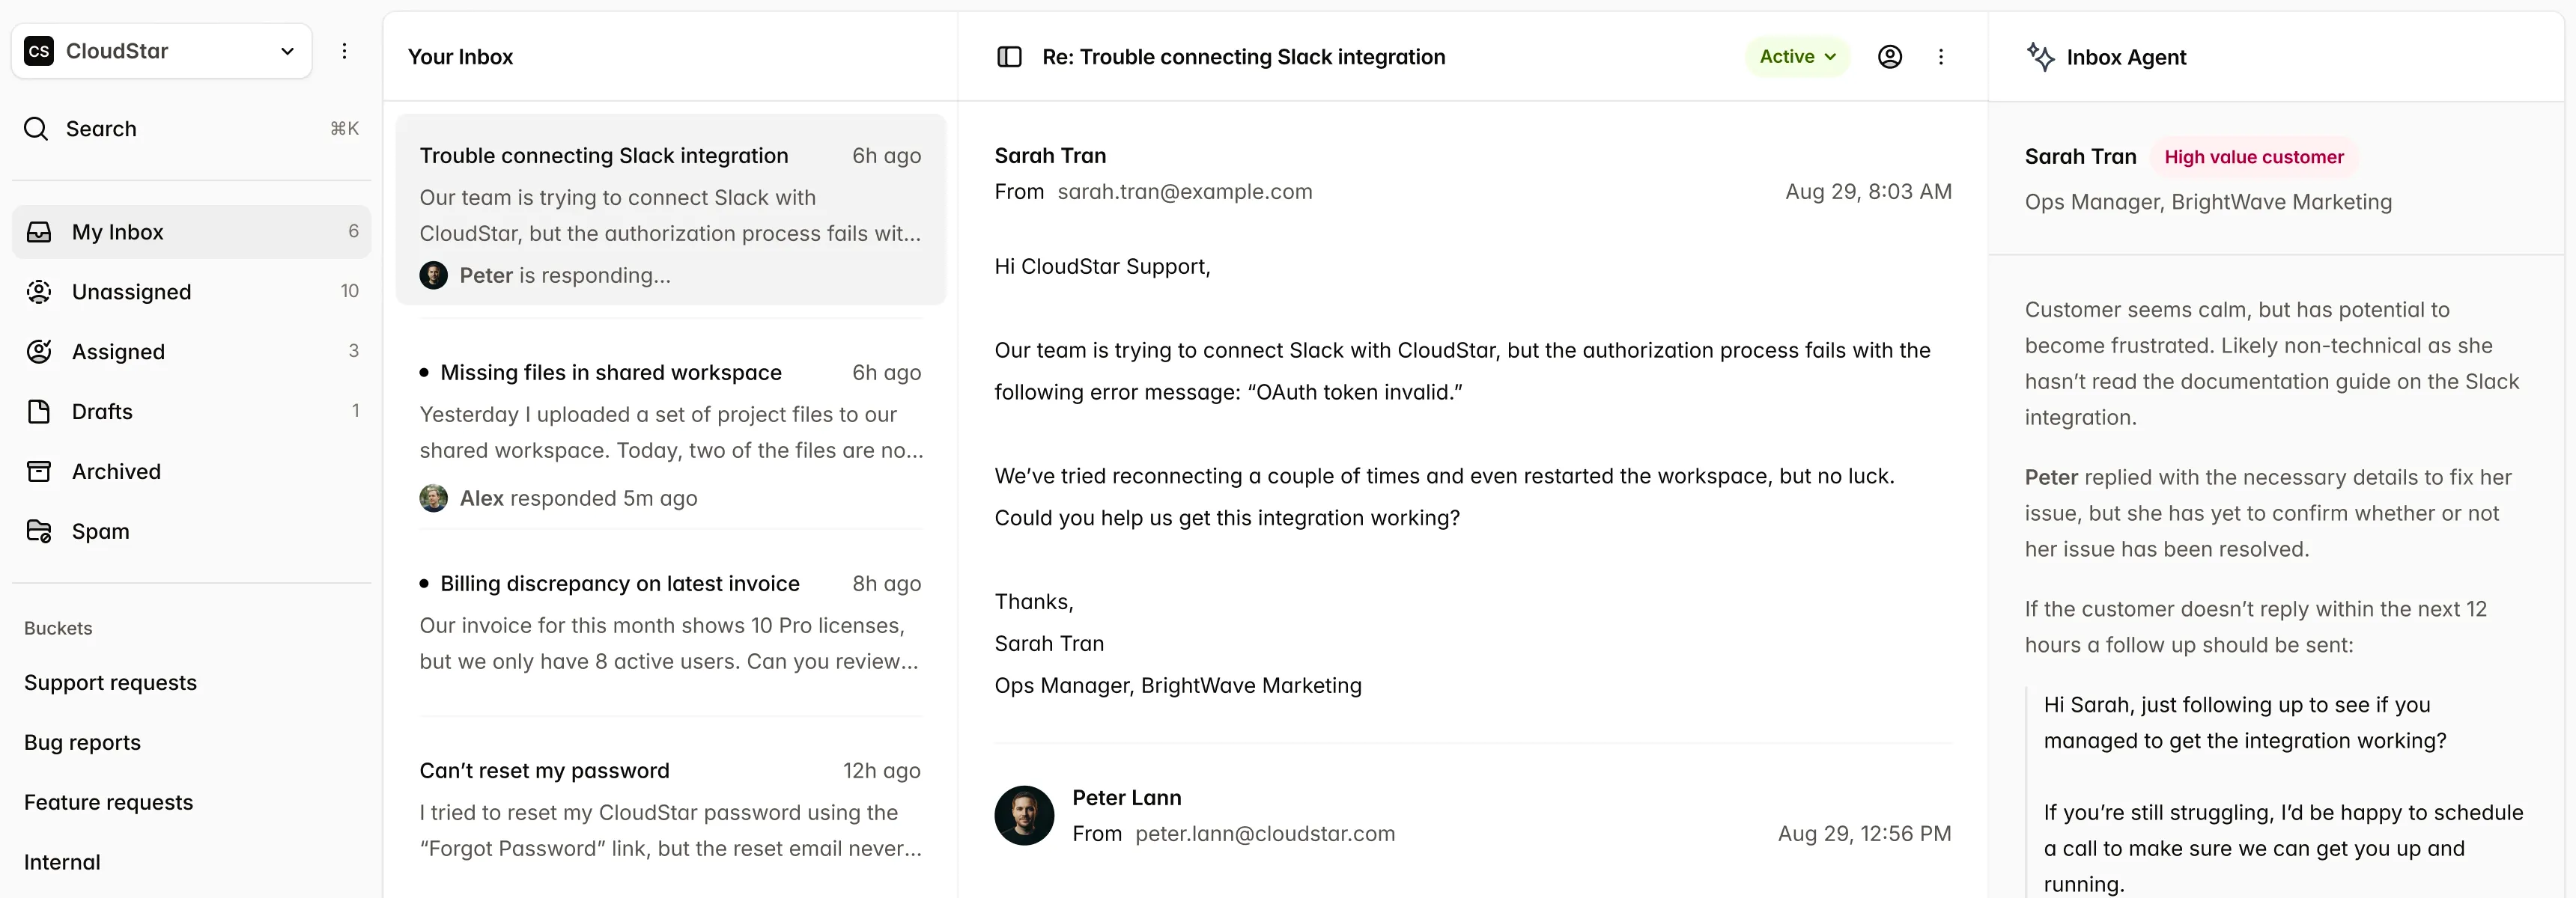The width and height of the screenshot is (2576, 898).
Task: Open the Archived folder icon
Action: (39, 471)
